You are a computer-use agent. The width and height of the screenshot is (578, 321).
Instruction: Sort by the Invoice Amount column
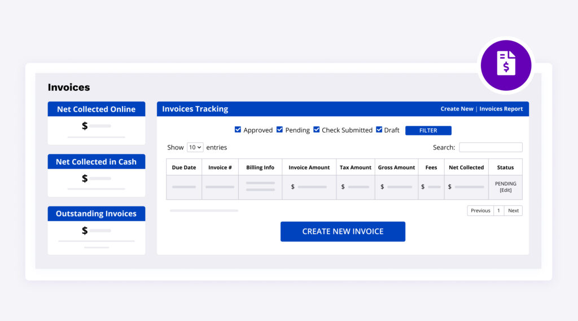pos(309,168)
